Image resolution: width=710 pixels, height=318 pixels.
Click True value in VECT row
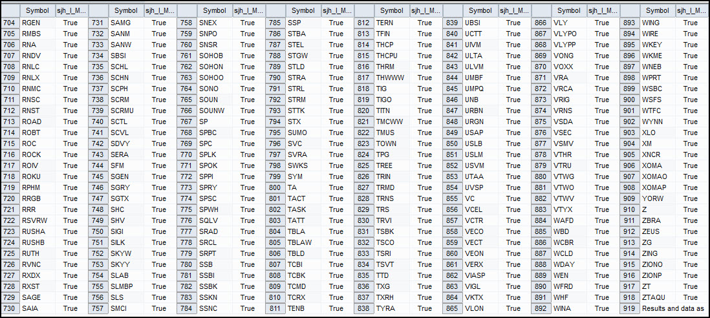point(513,242)
